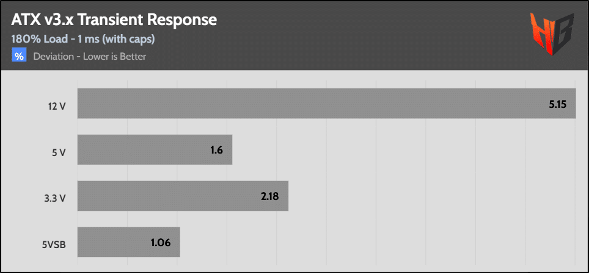The width and height of the screenshot is (589, 273).
Task: Click the gray 3.3 V bar
Action: pos(165,196)
